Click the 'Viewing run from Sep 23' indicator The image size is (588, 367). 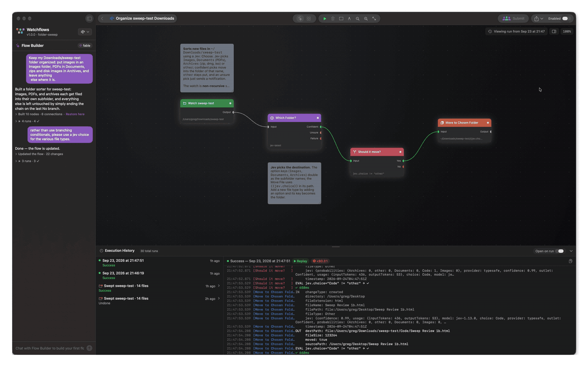click(516, 31)
